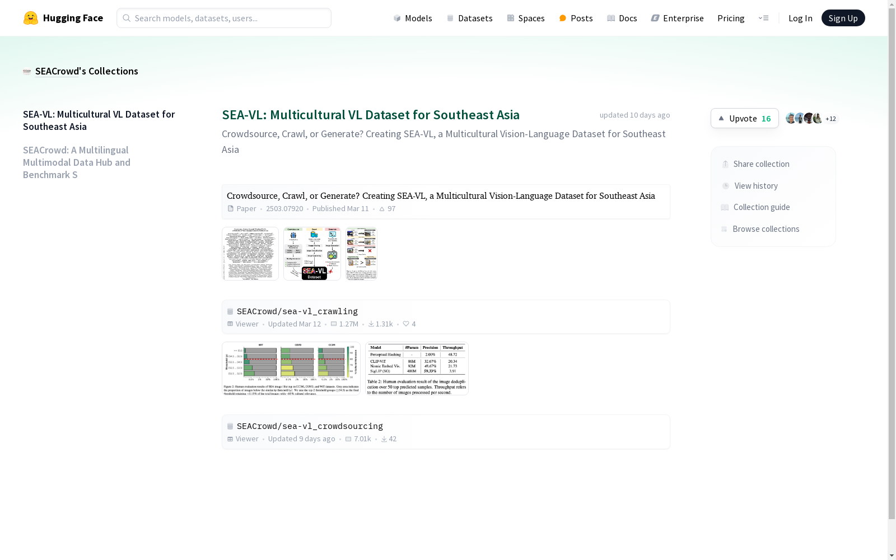
Task: Open the Crowdsource, Crawl, or Generate paper
Action: [x=441, y=195]
